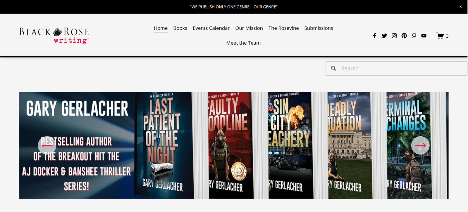Screen dimensions: 468x212
Task: View the shopping cart
Action: (442, 36)
